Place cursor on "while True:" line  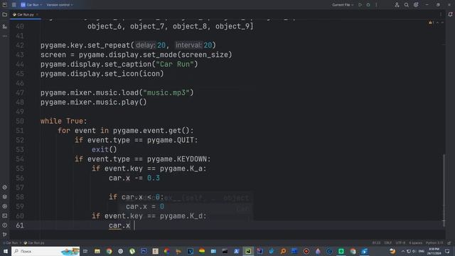coord(63,121)
